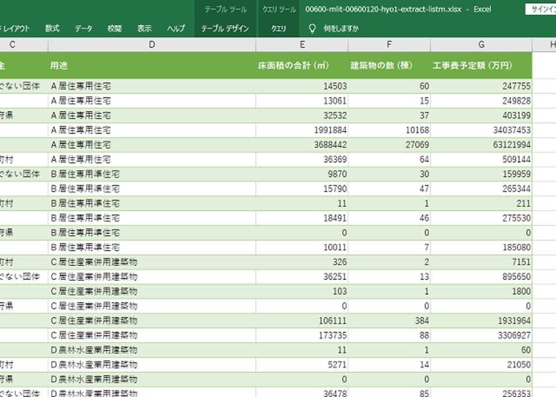Select cost cell 403199
The image size is (556, 397).
pyautogui.click(x=481, y=115)
